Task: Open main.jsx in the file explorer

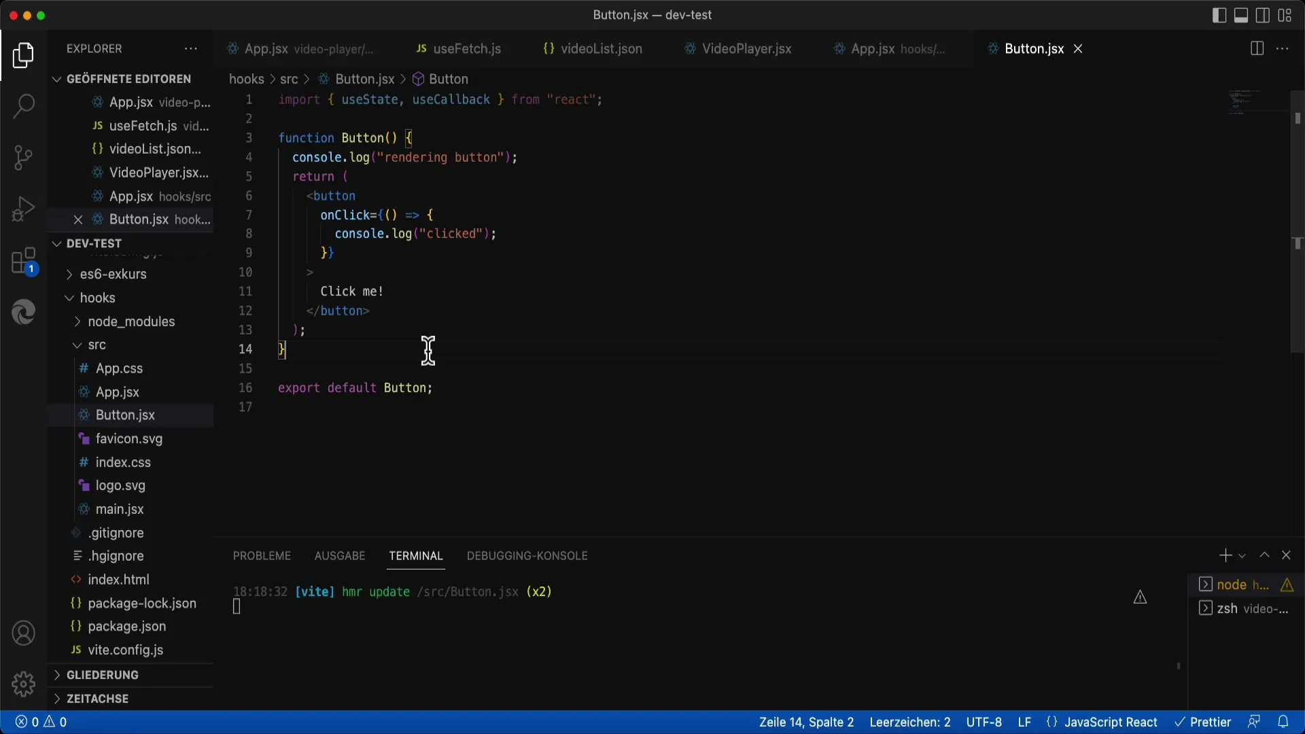Action: [119, 509]
